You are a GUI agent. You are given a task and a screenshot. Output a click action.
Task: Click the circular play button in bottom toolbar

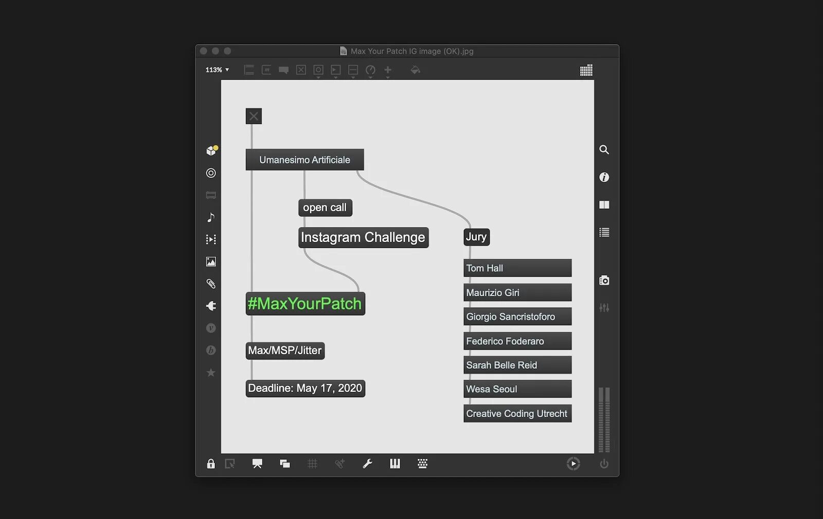click(573, 464)
